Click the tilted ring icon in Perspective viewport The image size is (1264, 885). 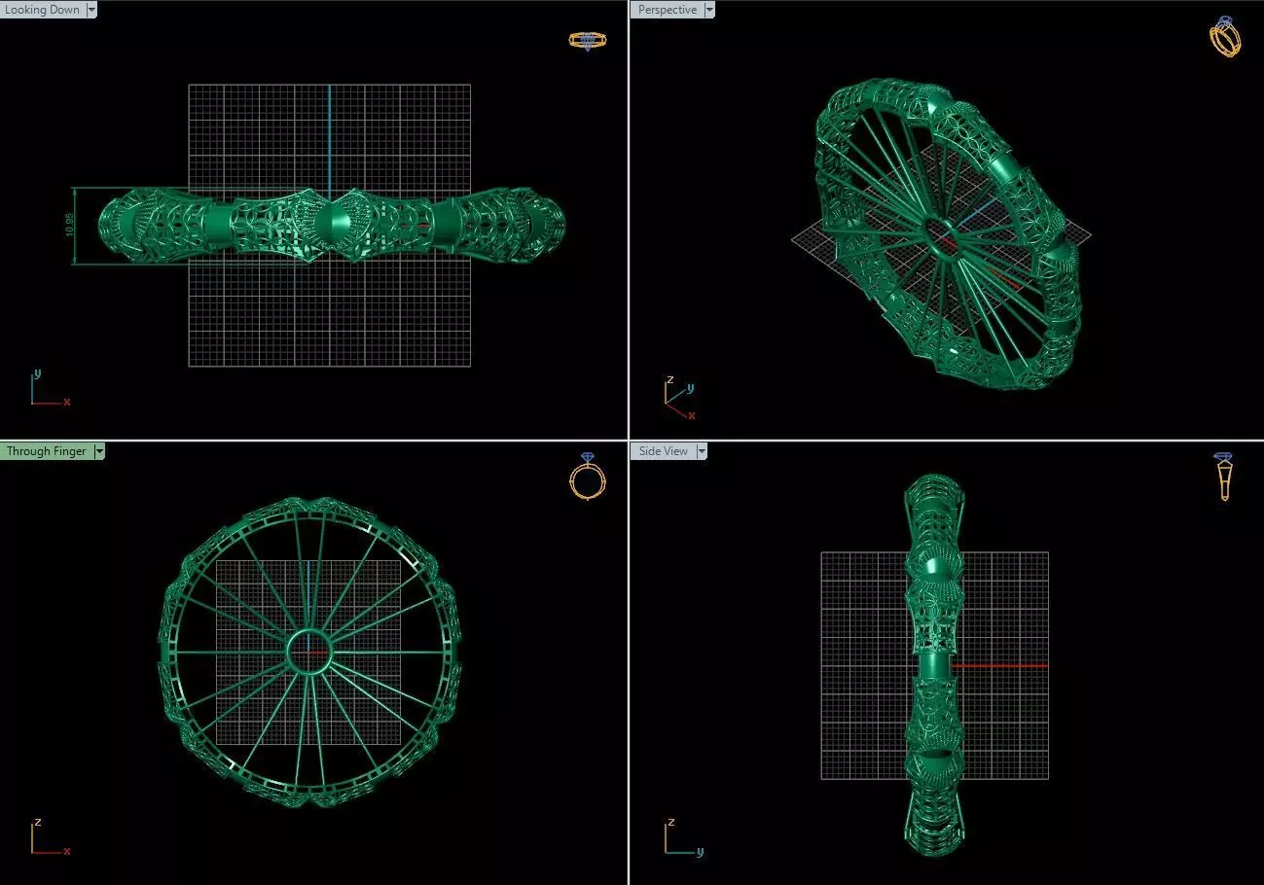click(x=1226, y=37)
